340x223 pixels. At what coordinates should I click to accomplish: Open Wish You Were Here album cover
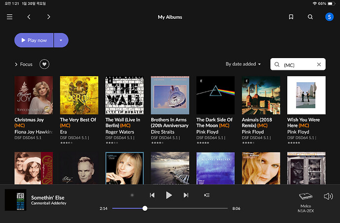306,95
